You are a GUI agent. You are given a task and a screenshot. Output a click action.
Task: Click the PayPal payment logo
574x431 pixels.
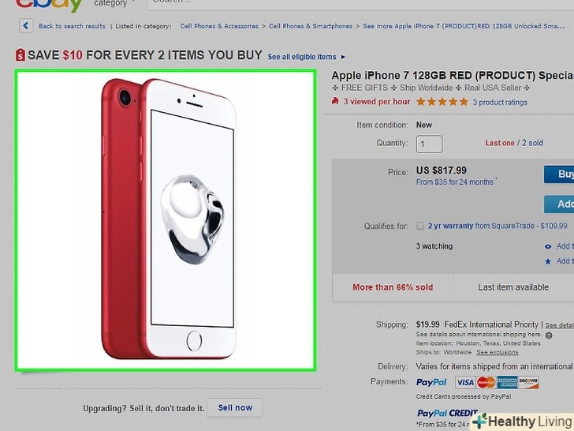[431, 382]
